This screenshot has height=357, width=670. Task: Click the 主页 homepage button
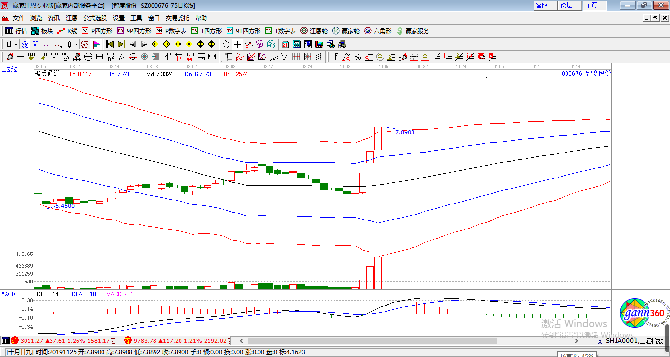[594, 5]
